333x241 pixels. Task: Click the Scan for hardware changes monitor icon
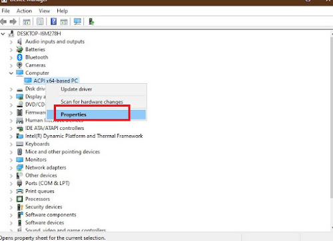pyautogui.click(x=77, y=22)
